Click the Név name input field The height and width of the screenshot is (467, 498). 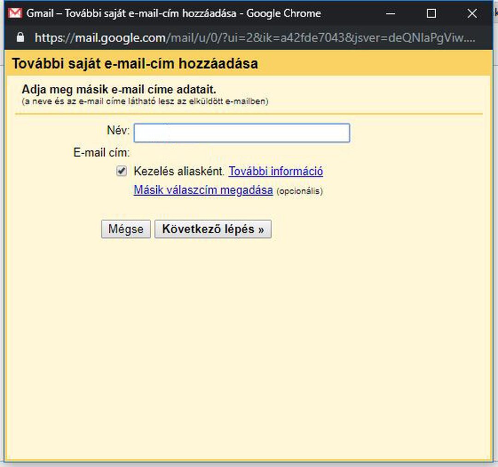pos(242,133)
